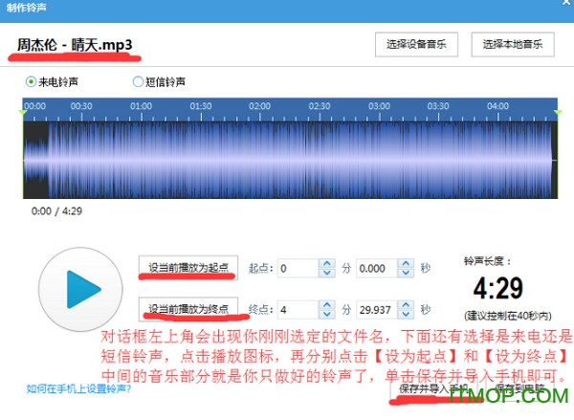Click the blue play button
Image resolution: width=574 pixels, height=420 pixels.
(80, 289)
